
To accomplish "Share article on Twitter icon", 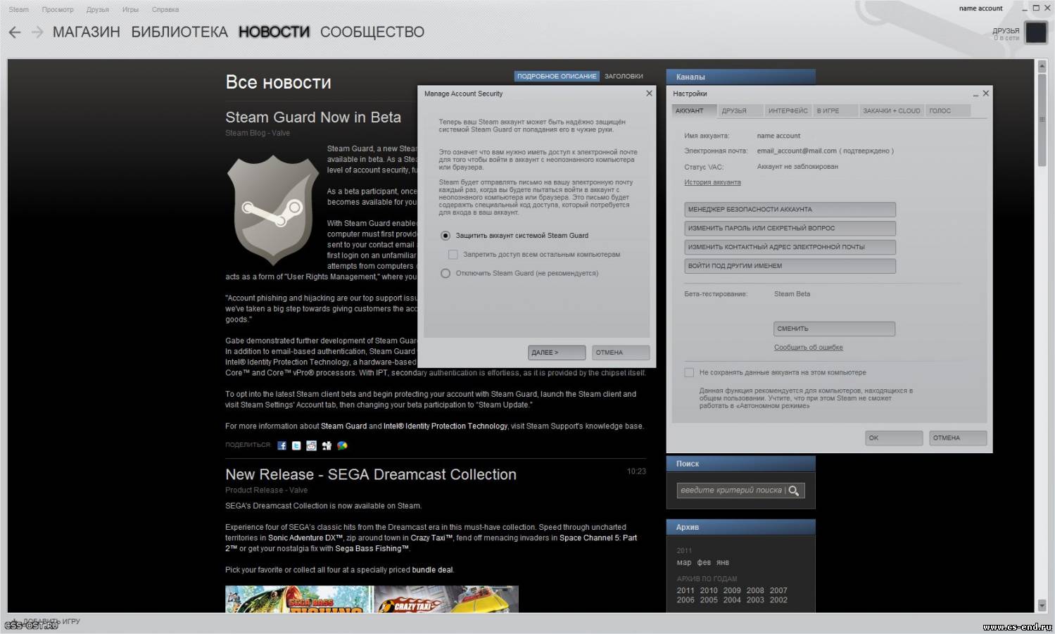I will [296, 445].
